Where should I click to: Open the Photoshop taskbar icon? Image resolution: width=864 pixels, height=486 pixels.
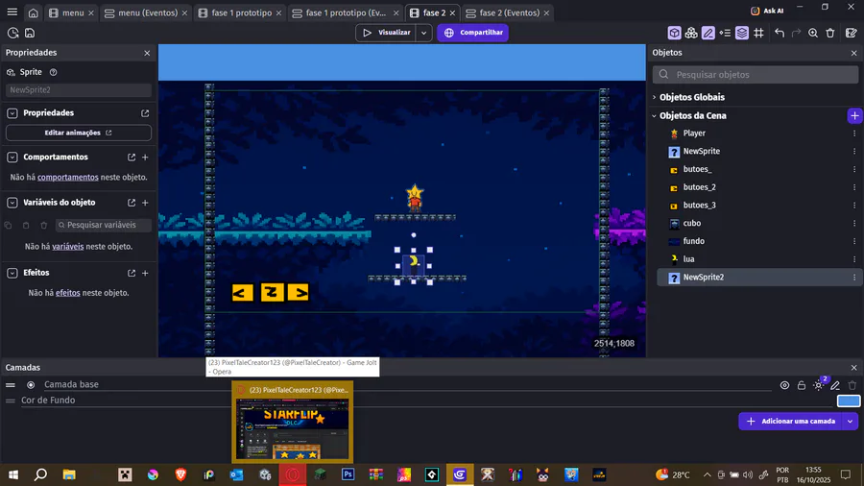348,474
